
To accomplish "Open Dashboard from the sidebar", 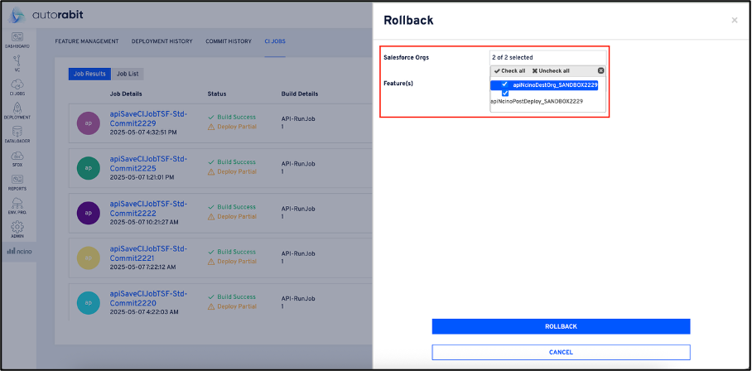I will [17, 39].
